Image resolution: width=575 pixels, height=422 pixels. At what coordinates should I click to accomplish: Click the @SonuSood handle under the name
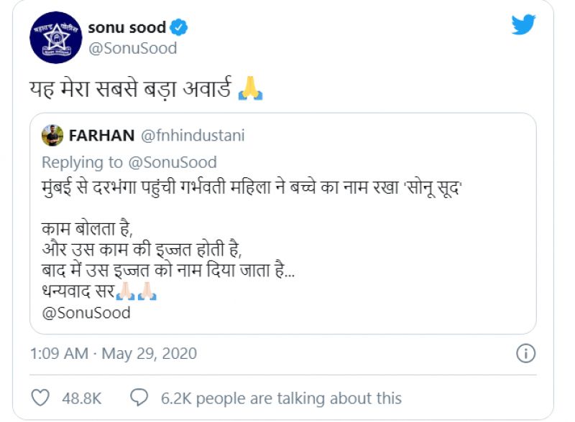[x=132, y=49]
